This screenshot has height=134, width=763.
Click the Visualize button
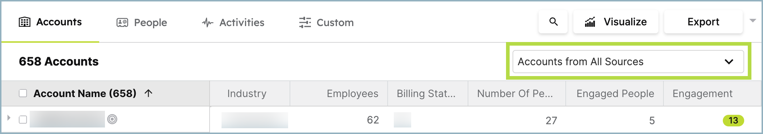point(616,22)
